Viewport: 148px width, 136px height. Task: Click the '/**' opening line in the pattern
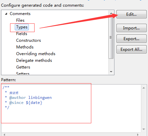pyautogui.click(x=6, y=87)
